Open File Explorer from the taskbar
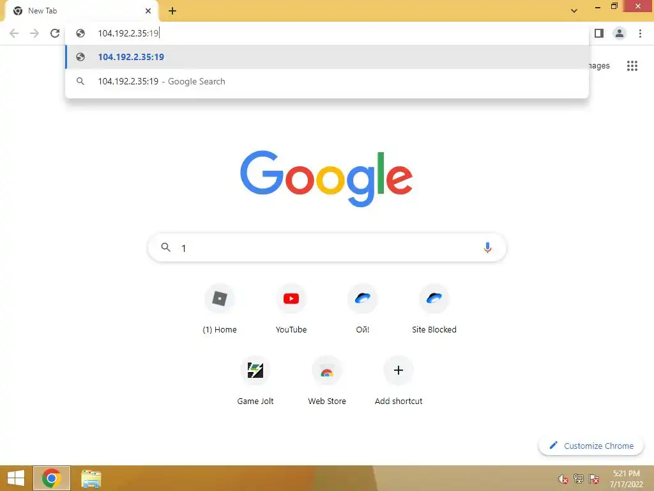 [x=91, y=478]
